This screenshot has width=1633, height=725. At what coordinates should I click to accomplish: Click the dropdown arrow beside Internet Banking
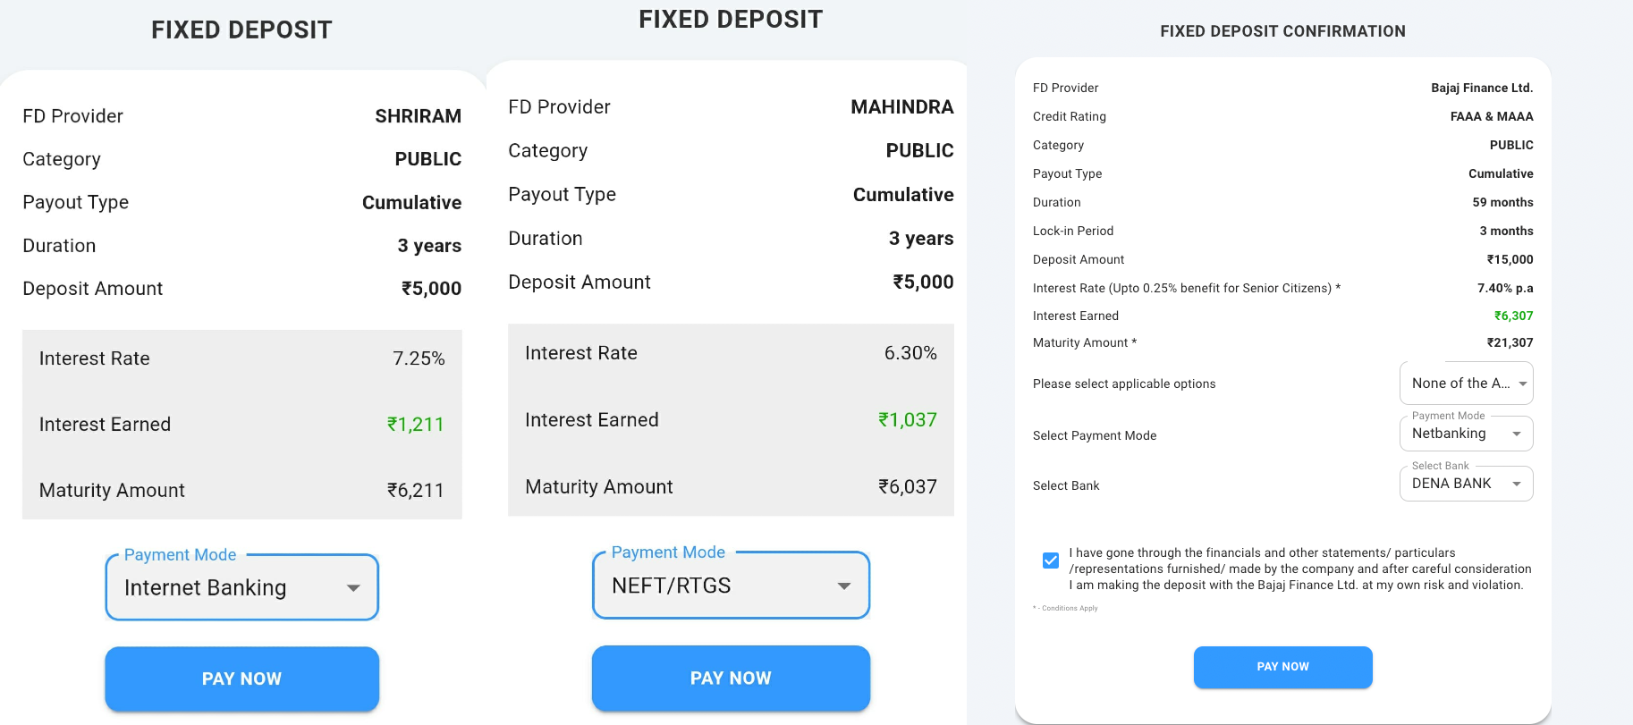click(x=353, y=588)
